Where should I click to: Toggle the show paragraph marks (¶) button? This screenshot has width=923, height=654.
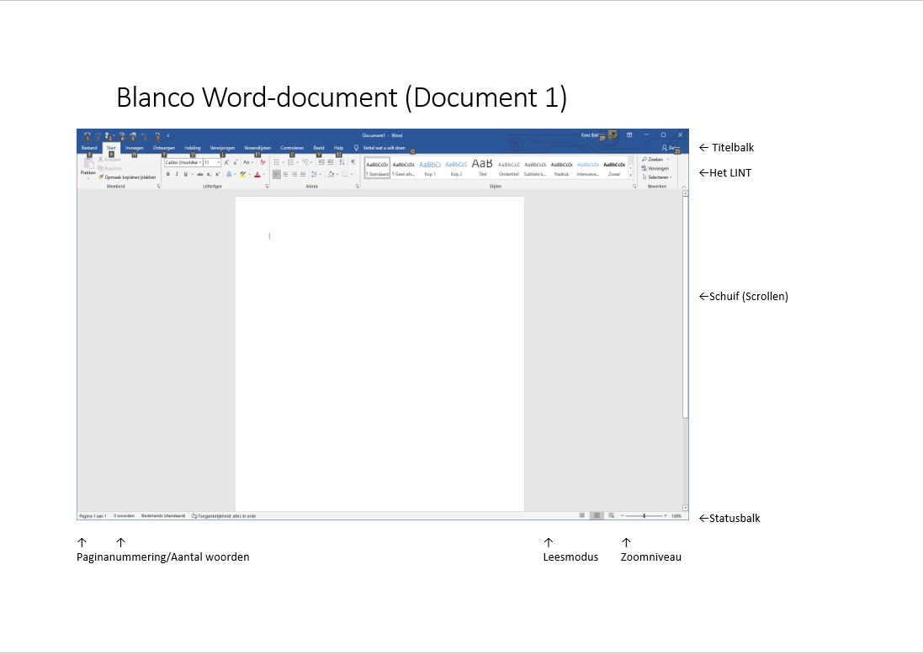pos(353,162)
